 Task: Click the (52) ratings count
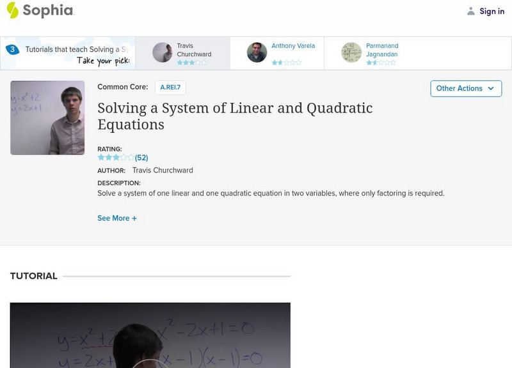tap(141, 157)
